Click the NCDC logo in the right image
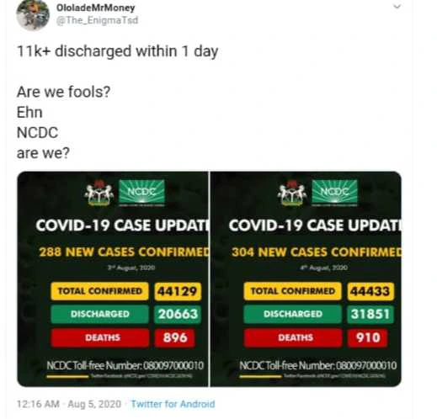This screenshot has height=419, width=437. (x=334, y=192)
